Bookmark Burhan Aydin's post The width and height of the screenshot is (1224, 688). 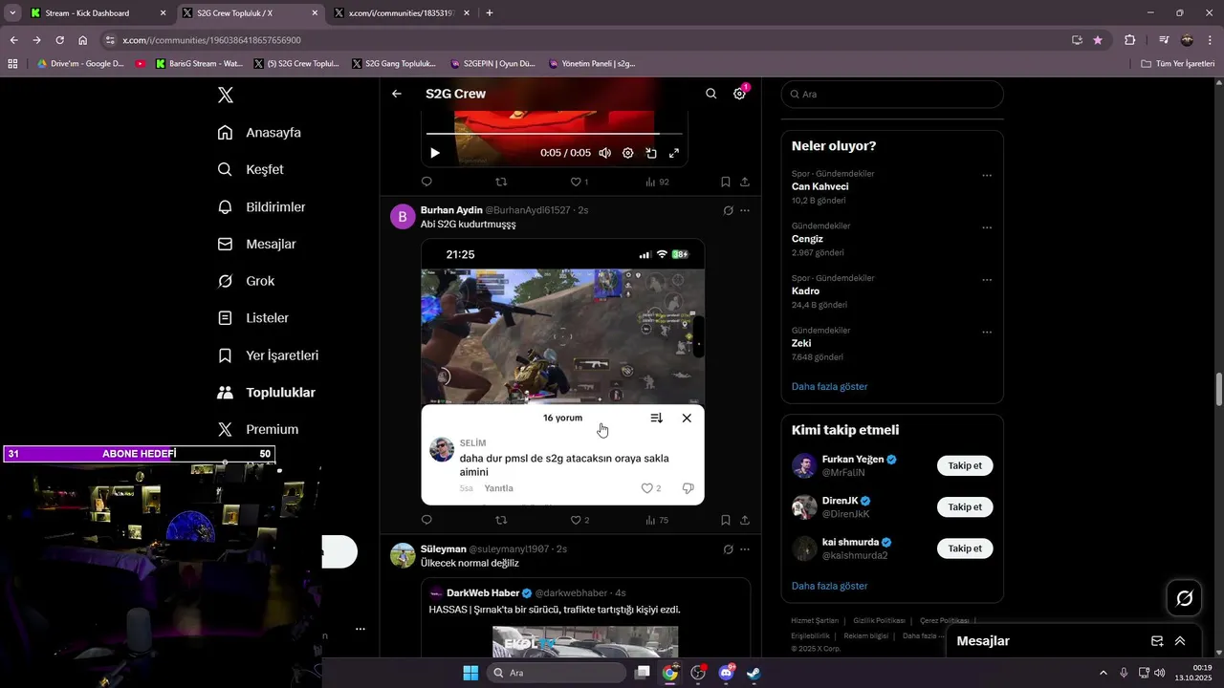726,520
